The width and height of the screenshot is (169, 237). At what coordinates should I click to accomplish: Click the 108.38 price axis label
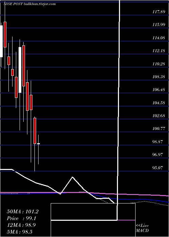[159, 77]
